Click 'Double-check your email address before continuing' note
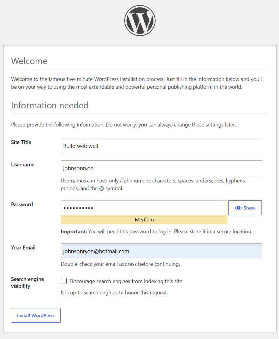 coord(120,264)
